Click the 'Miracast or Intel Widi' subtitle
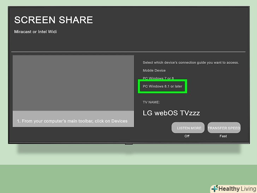Viewport: 257px width, 193px height. tap(35, 32)
